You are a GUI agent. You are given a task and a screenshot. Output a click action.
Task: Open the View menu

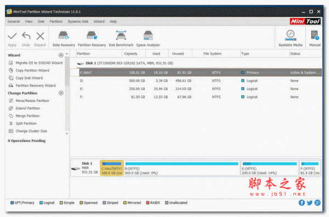tap(29, 21)
